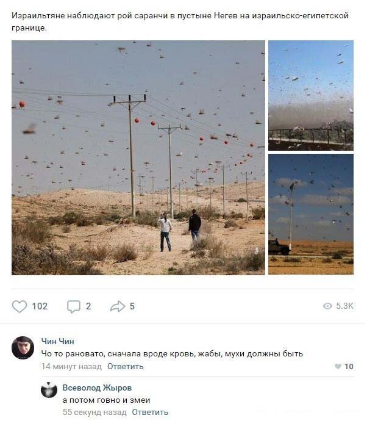Click the 102 likes count
367x429 pixels.
[40, 307]
